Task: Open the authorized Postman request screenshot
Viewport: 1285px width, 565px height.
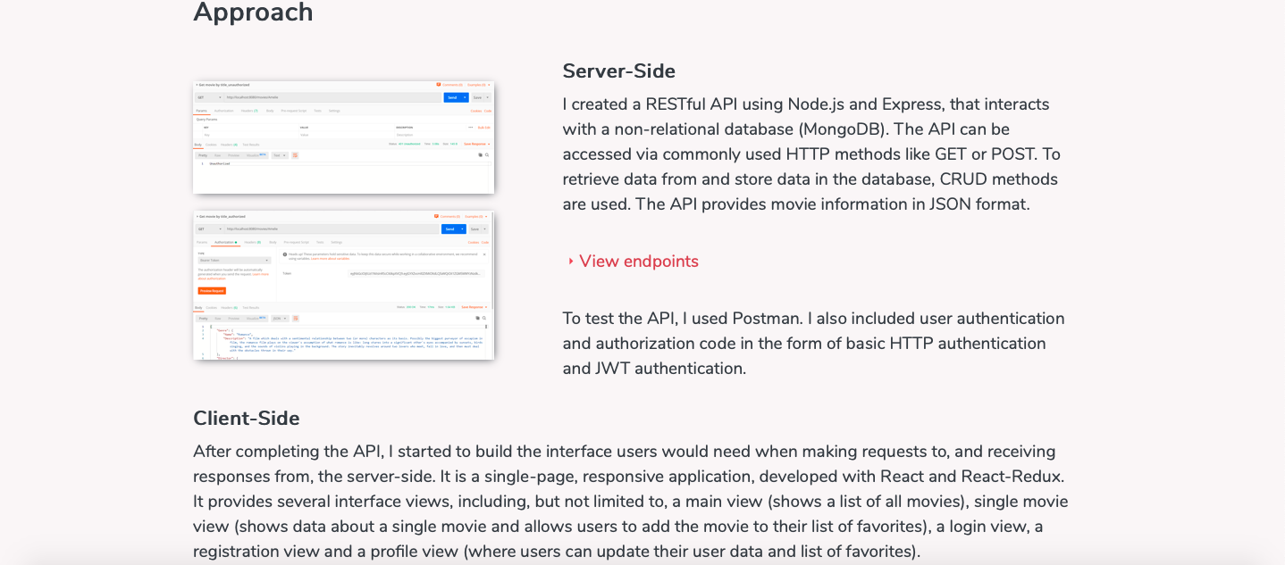Action: pyautogui.click(x=343, y=286)
